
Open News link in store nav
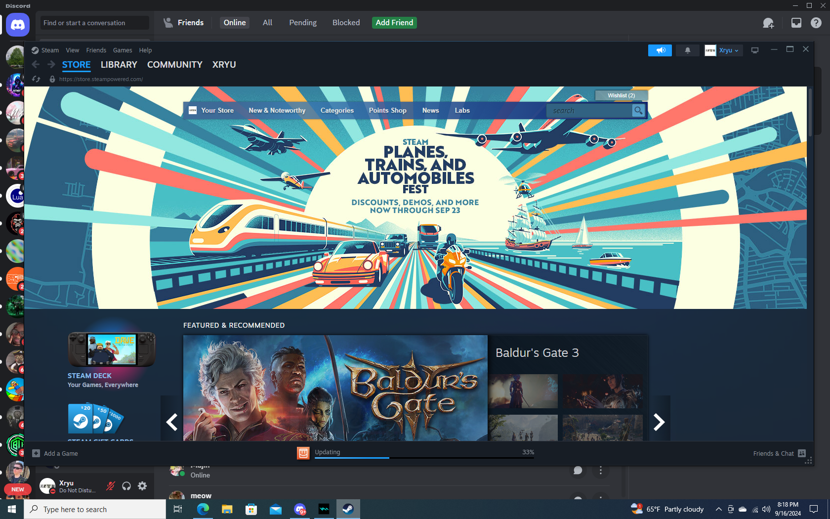pyautogui.click(x=430, y=111)
